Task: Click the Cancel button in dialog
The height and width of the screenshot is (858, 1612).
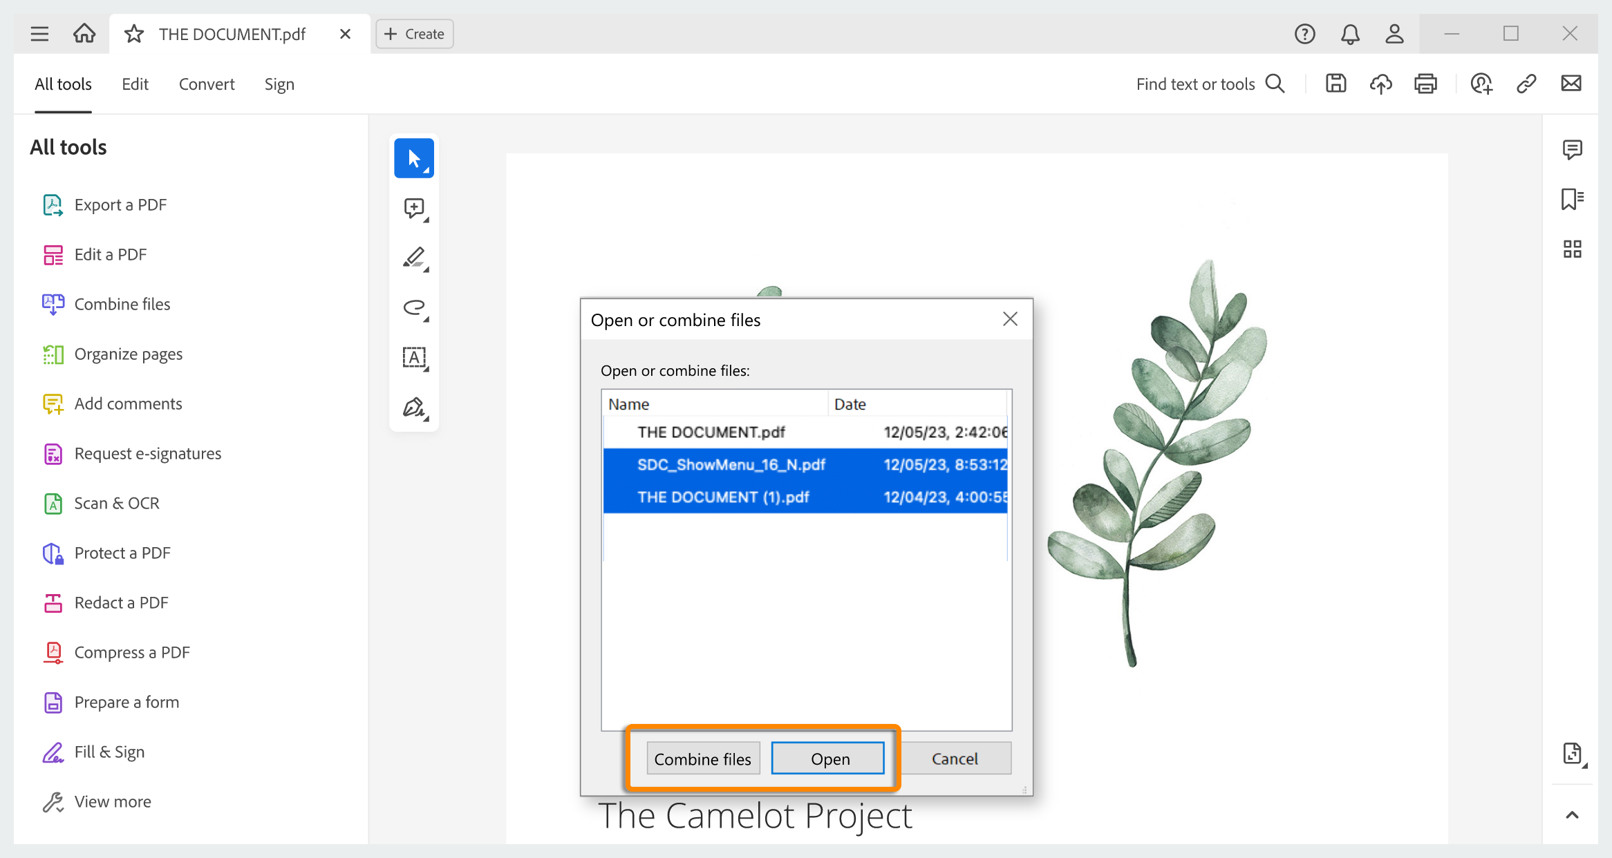Action: (955, 759)
